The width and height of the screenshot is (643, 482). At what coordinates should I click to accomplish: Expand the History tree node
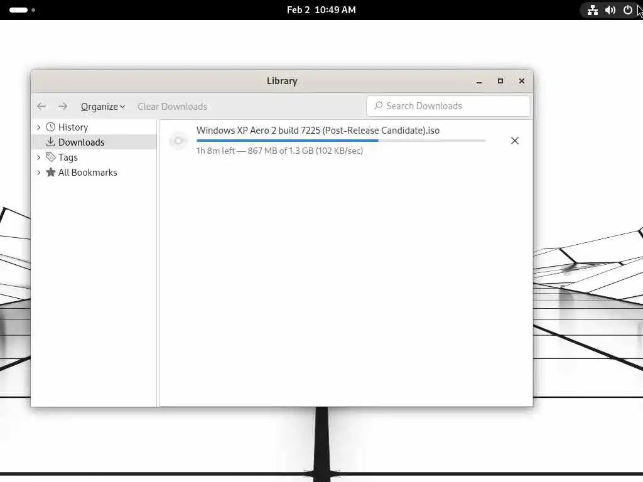pos(38,127)
